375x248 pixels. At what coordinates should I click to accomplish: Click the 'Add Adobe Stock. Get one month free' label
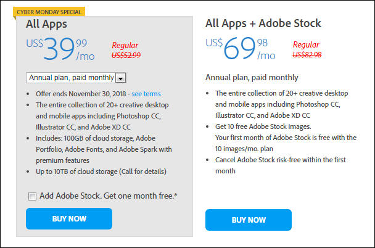(109, 196)
